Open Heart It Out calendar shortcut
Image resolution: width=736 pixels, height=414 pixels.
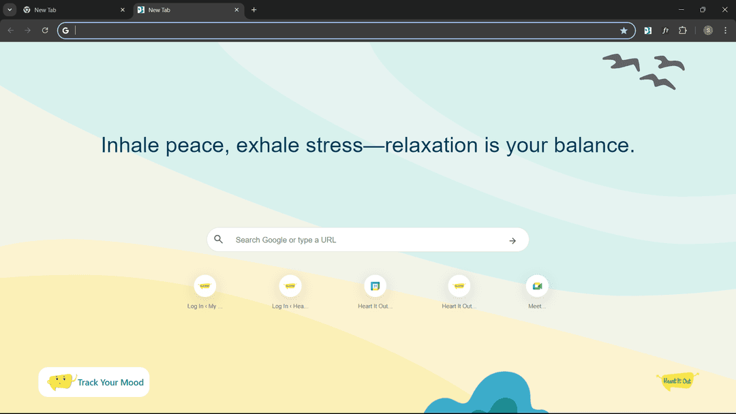point(375,292)
